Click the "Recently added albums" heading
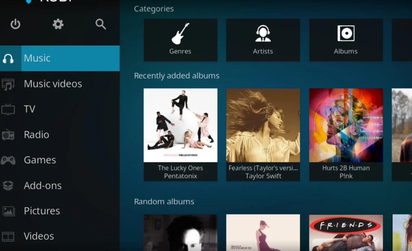Image resolution: width=412 pixels, height=251 pixels. (x=177, y=76)
